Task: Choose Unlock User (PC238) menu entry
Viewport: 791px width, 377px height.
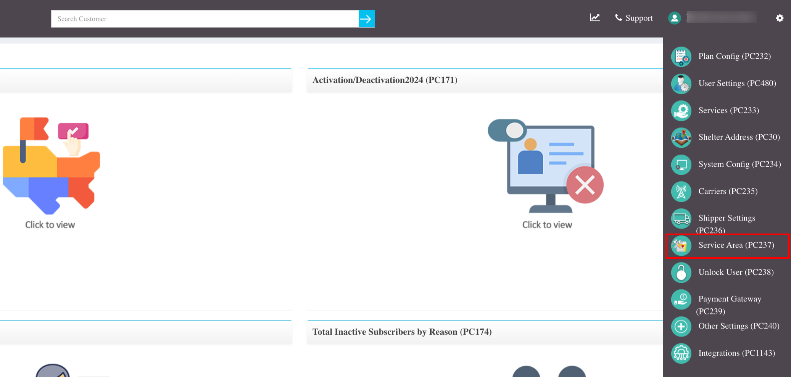Action: pos(736,272)
